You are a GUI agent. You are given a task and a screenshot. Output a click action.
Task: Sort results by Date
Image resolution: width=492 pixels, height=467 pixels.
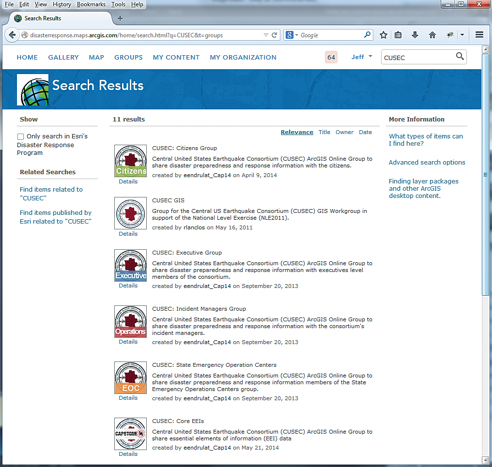pyautogui.click(x=365, y=132)
